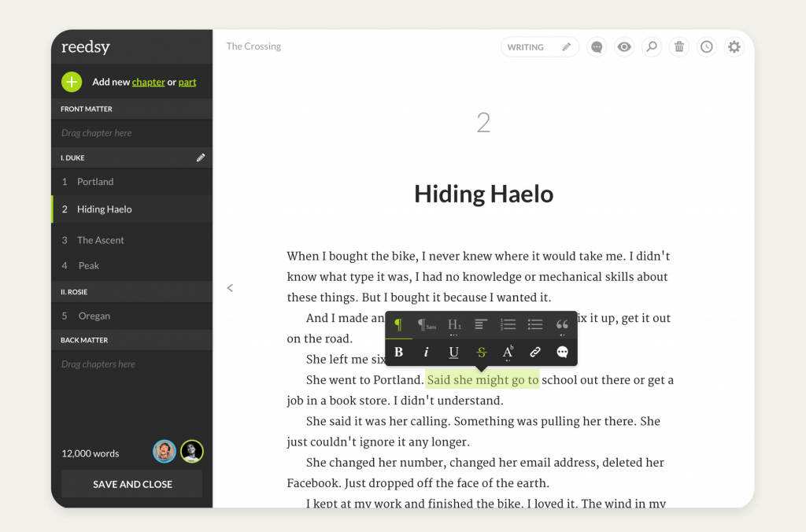Image resolution: width=806 pixels, height=532 pixels.
Task: Select the Portland chapter in sidebar
Action: click(95, 182)
